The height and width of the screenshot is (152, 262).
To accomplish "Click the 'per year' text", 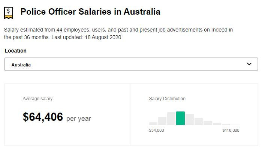I will point(79,119).
